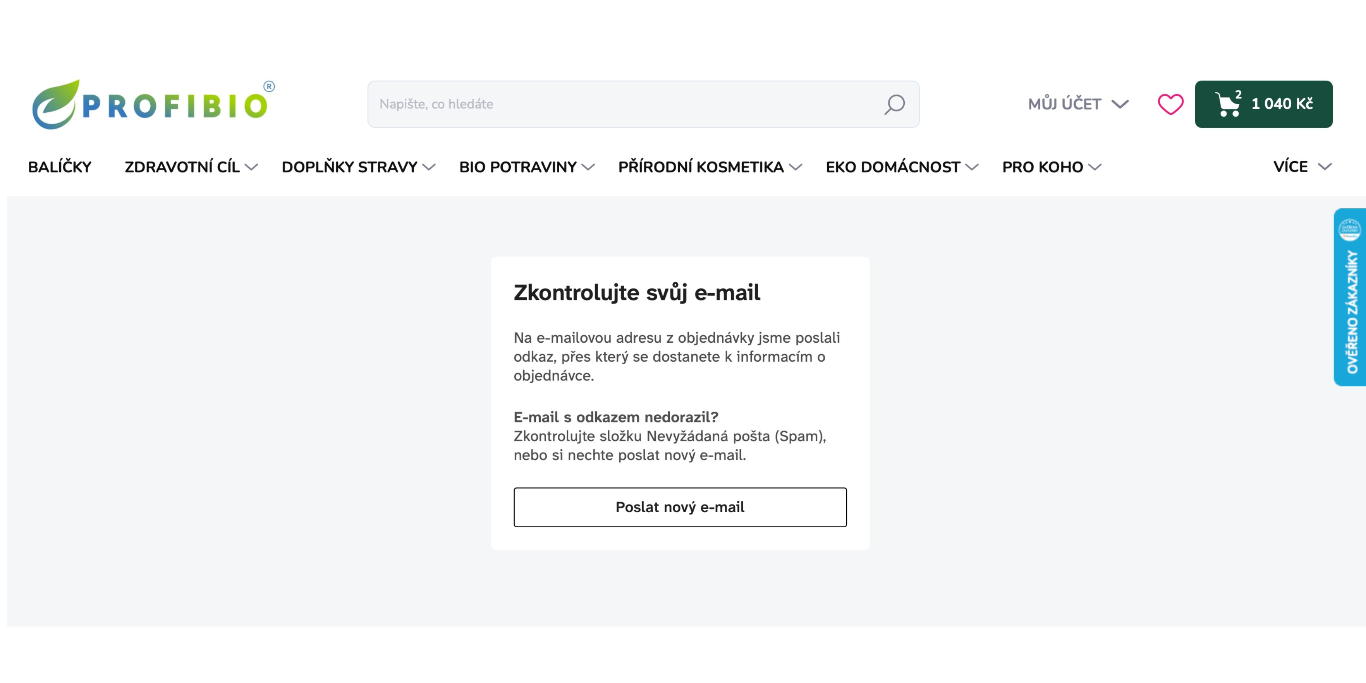Open the shopping cart icon
Viewport: 1366px width, 683px height.
point(1227,104)
